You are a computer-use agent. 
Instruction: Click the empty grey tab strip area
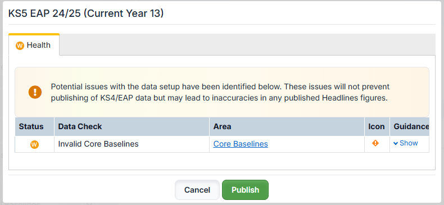[247, 45]
